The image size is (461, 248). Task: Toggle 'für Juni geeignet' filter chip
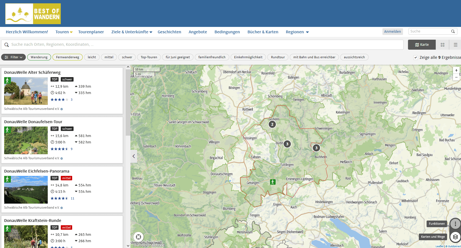coord(178,57)
